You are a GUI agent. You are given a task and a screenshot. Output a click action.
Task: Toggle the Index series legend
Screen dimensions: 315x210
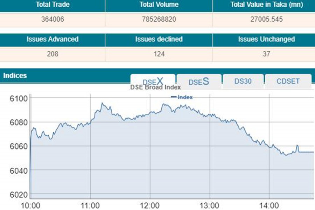pos(182,97)
